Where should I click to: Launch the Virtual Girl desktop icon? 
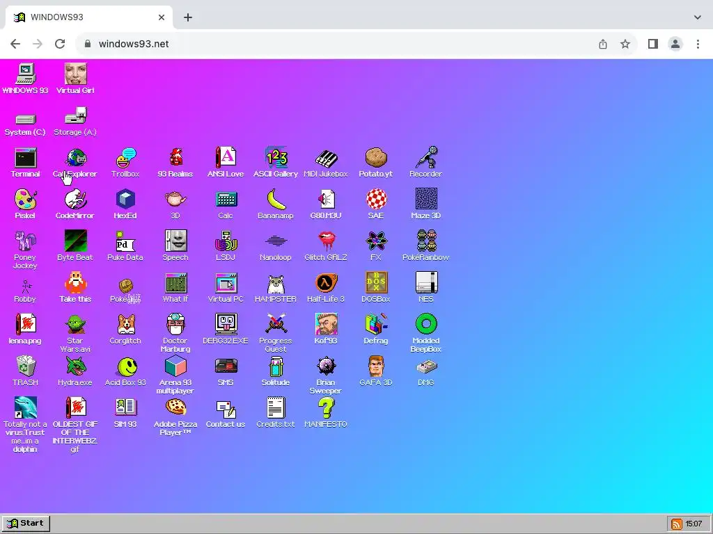coord(75,74)
